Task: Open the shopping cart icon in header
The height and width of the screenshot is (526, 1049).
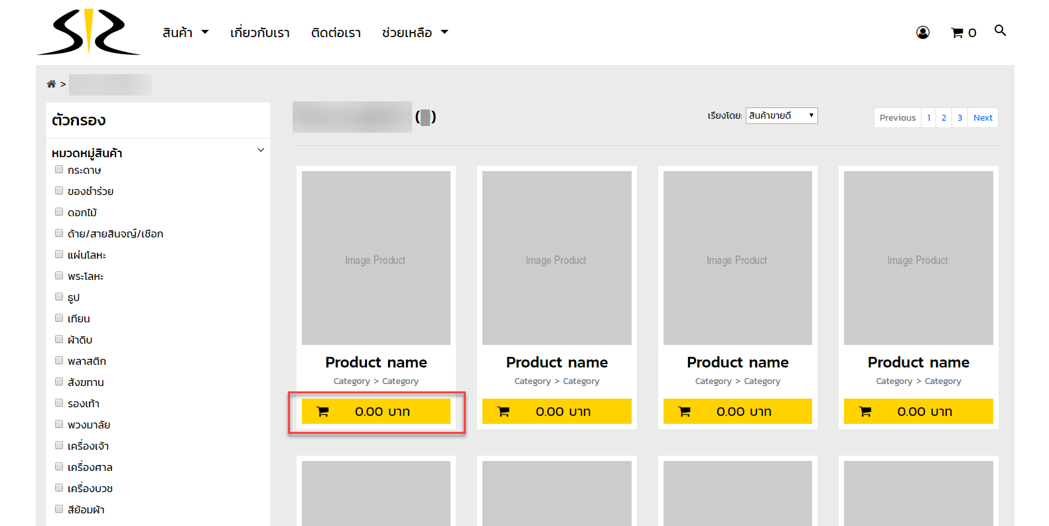Action: tap(957, 33)
